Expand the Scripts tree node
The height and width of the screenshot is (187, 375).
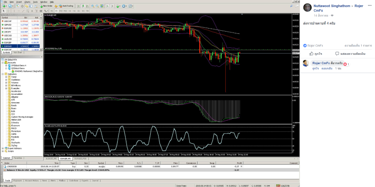3,151
